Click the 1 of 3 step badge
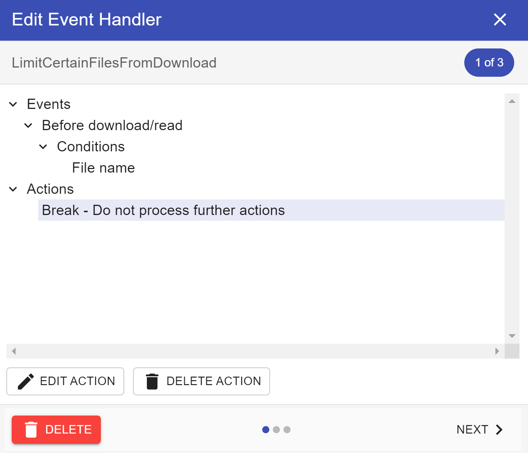The image size is (528, 453). click(489, 63)
